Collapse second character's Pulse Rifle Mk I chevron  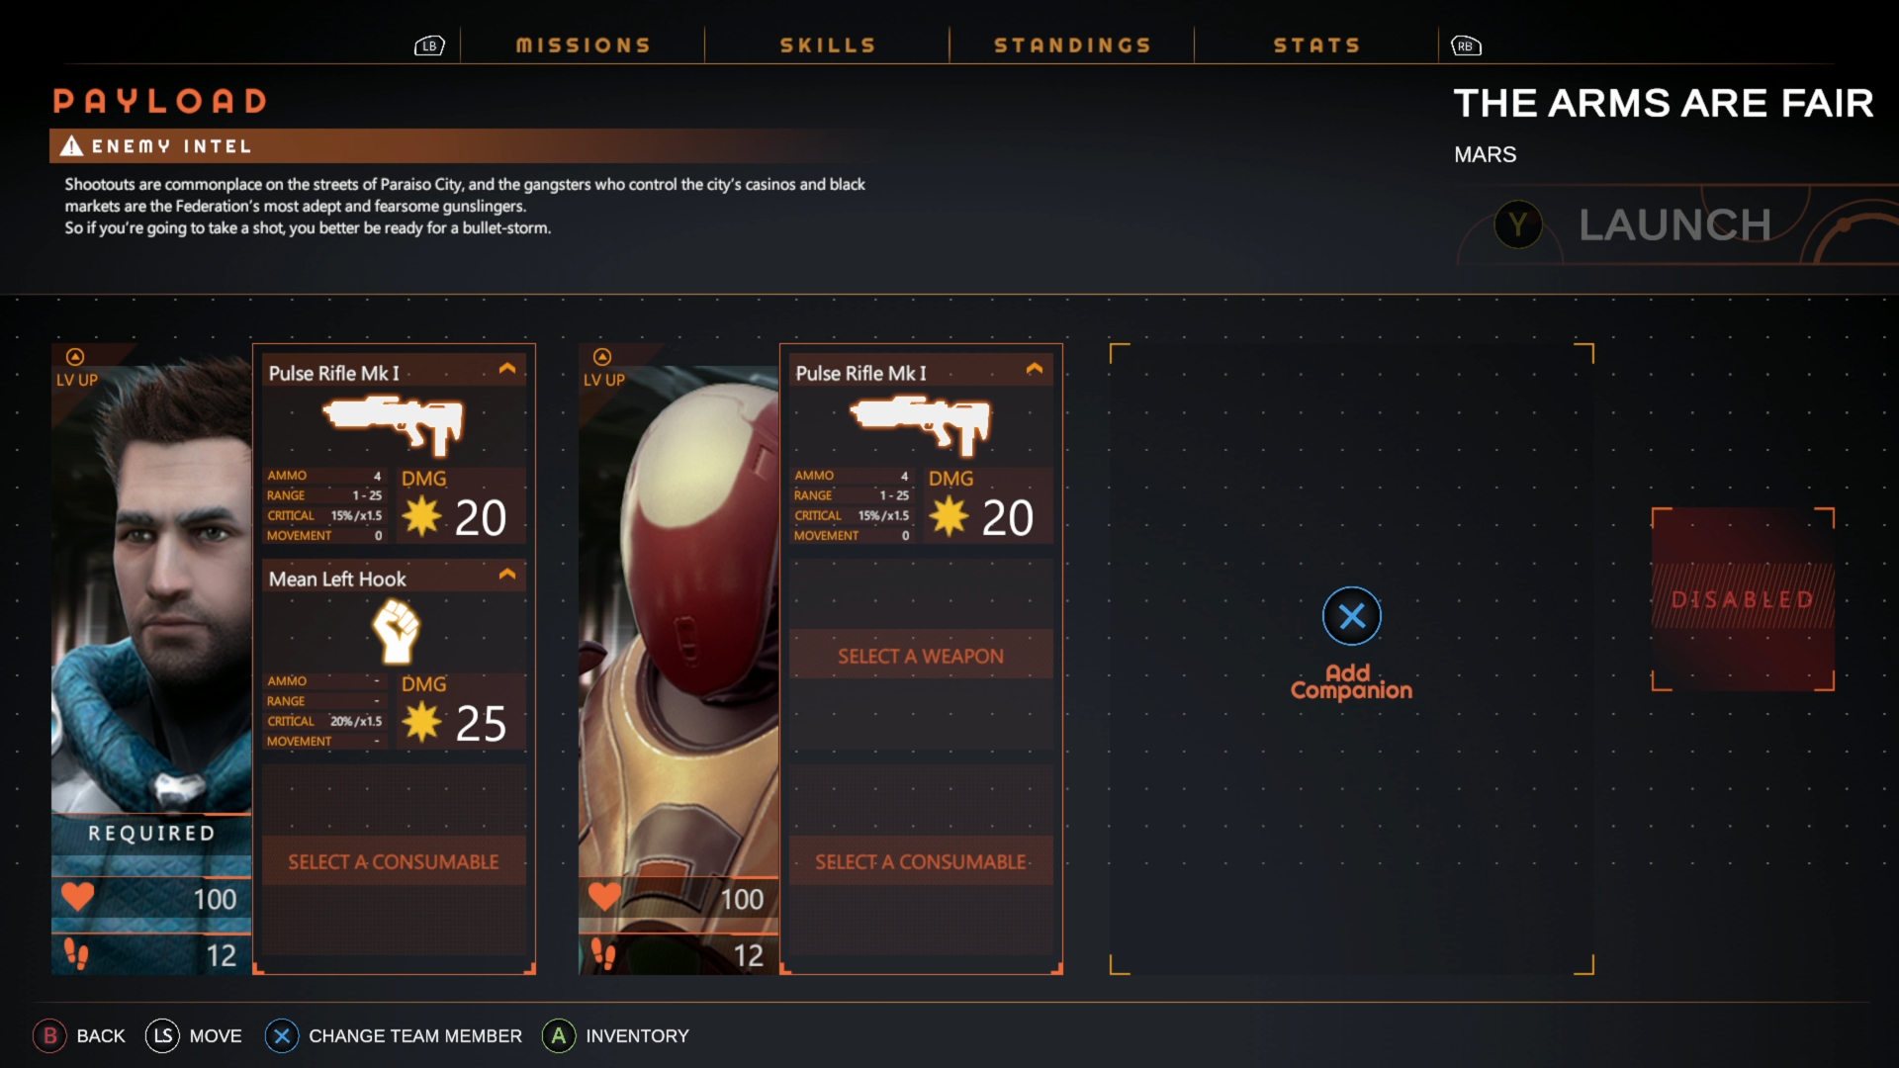[x=1035, y=369]
